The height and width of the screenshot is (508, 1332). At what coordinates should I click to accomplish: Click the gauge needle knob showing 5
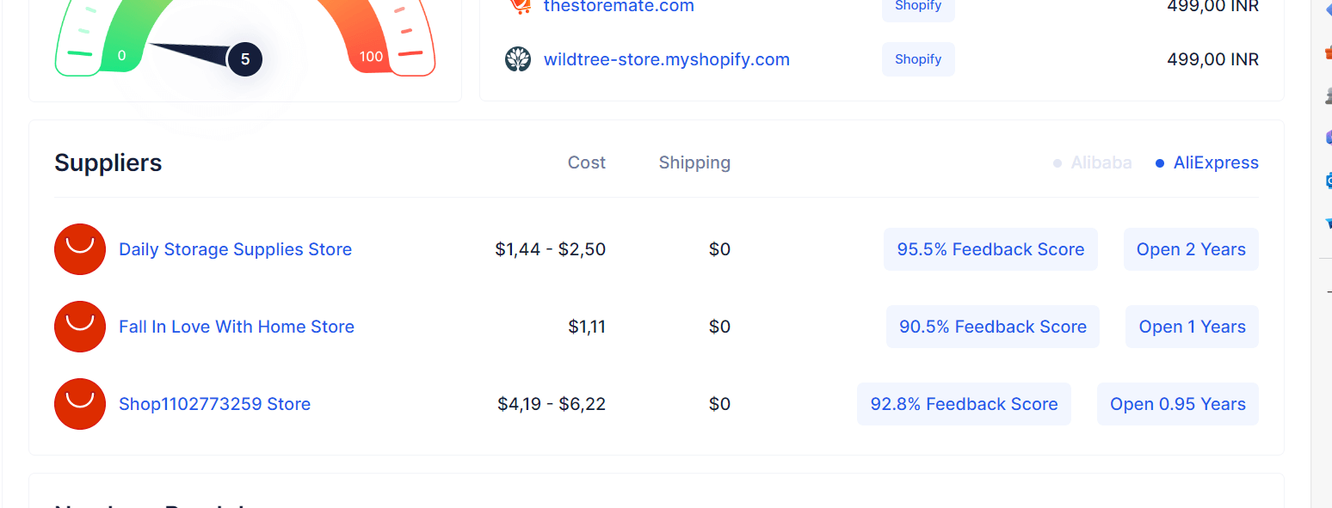click(x=244, y=59)
